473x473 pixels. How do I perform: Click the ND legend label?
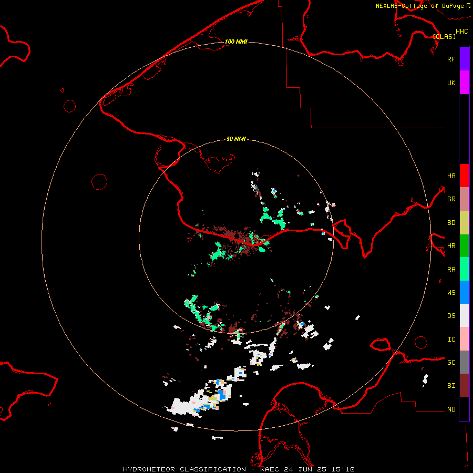[x=451, y=409]
